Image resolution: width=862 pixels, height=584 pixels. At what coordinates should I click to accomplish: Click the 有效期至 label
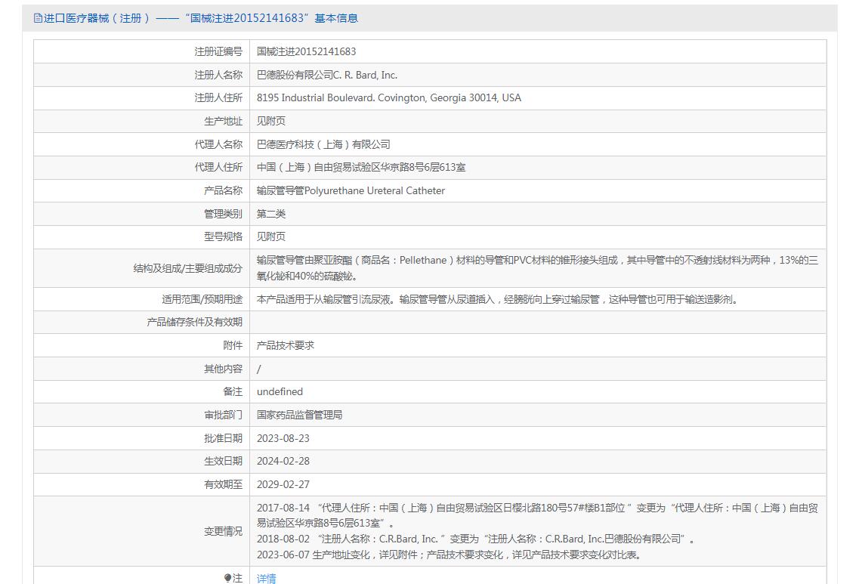click(223, 484)
